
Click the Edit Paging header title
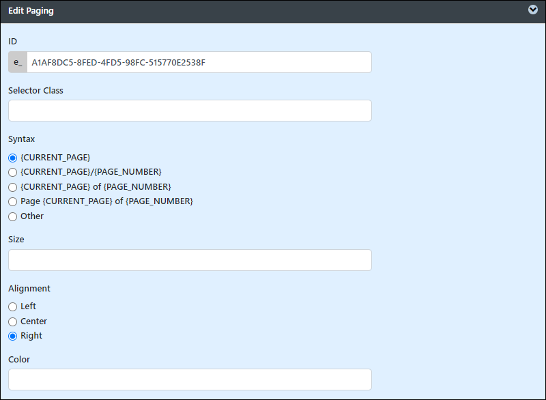(31, 11)
